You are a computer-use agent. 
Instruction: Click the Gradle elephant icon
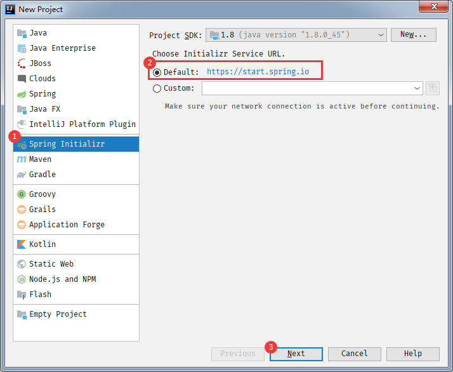[22, 175]
